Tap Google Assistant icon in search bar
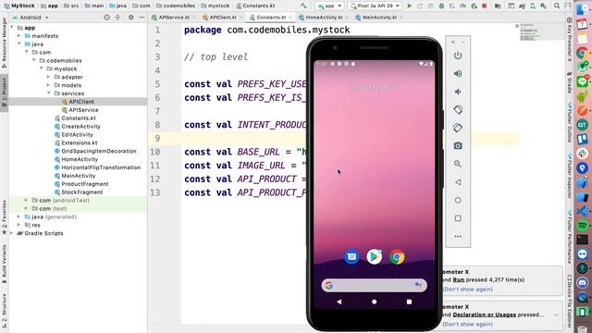 (418, 285)
